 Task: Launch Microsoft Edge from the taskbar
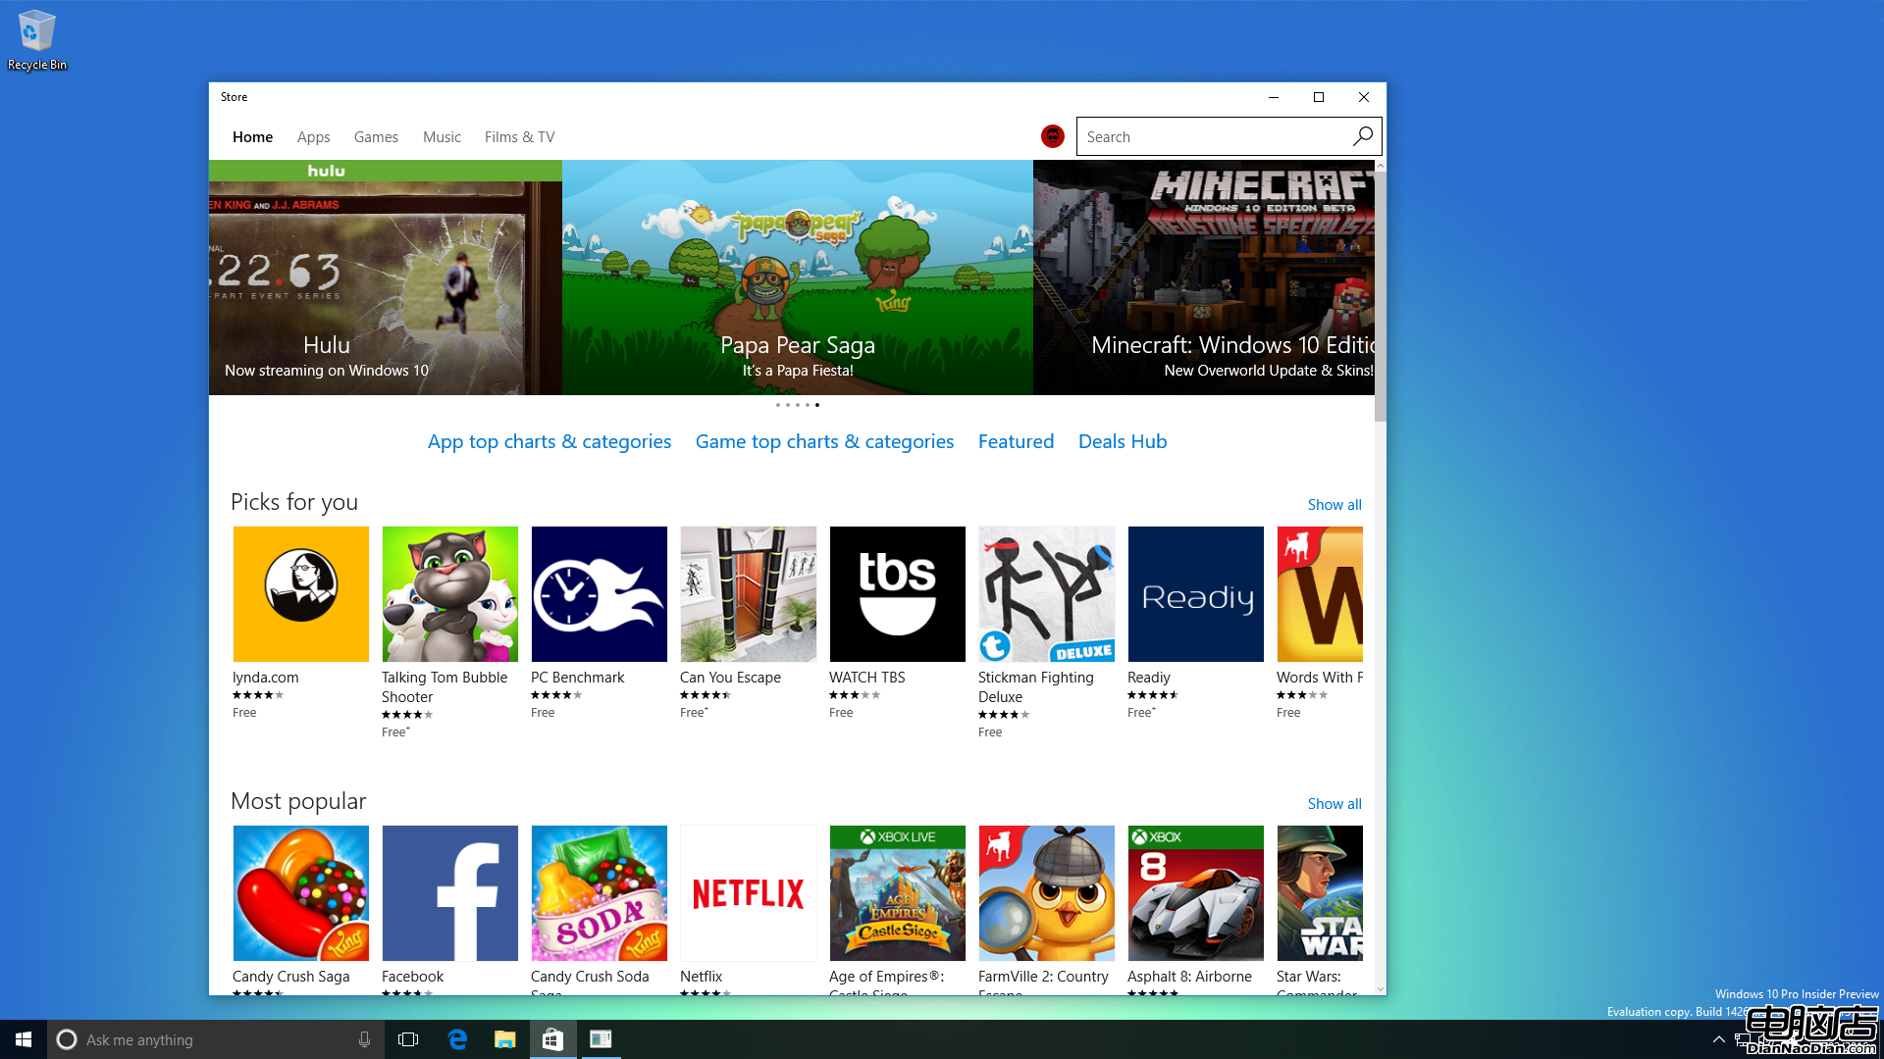pyautogui.click(x=457, y=1039)
